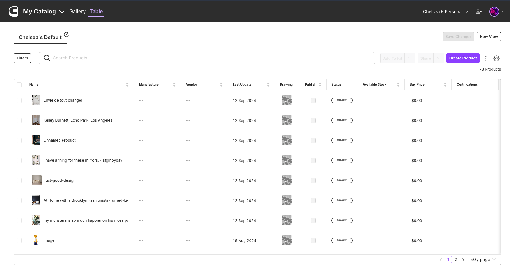
Task: Select the Table view tab
Action: point(96,12)
